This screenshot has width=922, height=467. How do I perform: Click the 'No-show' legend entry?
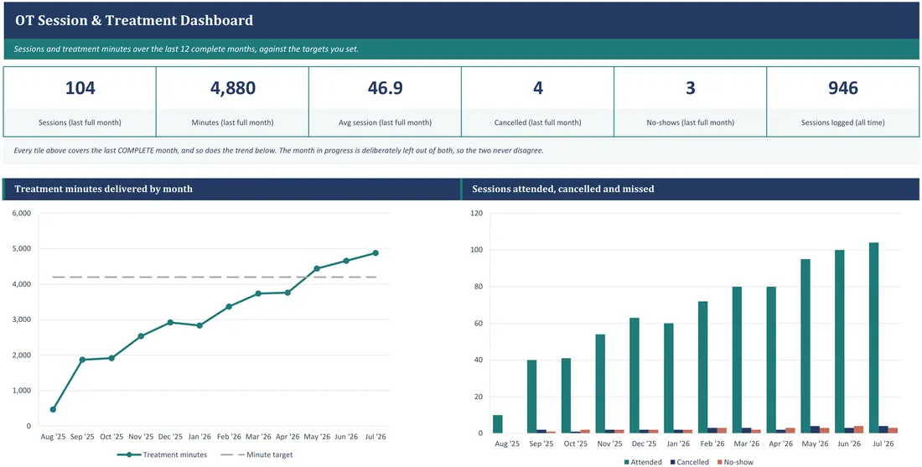coord(734,462)
